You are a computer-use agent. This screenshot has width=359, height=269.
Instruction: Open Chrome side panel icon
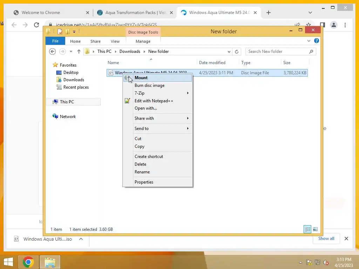coord(323,25)
